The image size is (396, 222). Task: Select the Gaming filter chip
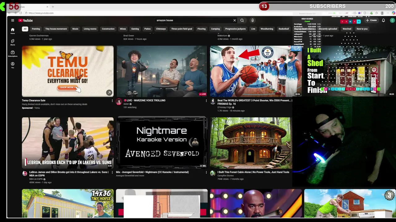135,29
